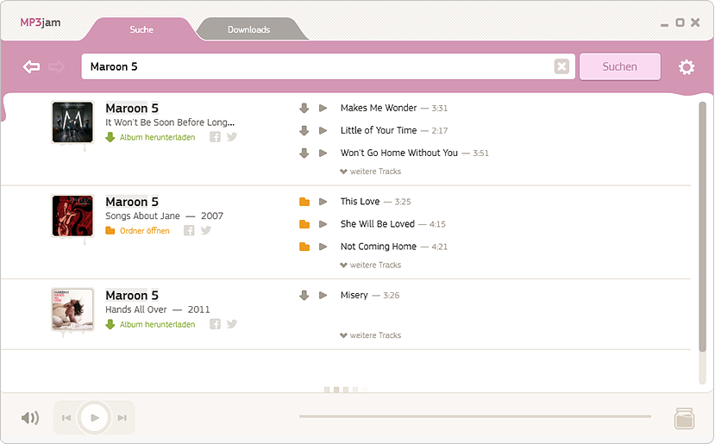Skip to the previous track in player

tap(66, 417)
